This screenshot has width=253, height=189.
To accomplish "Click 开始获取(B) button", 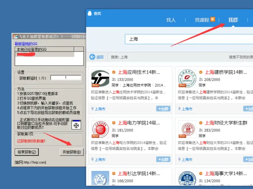I will click(x=72, y=152).
